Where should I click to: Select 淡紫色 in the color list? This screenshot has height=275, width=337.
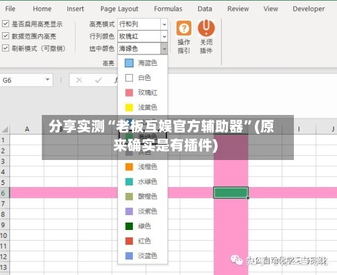pyautogui.click(x=143, y=211)
